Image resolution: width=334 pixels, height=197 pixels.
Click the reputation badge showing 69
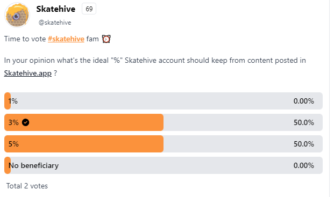[89, 9]
